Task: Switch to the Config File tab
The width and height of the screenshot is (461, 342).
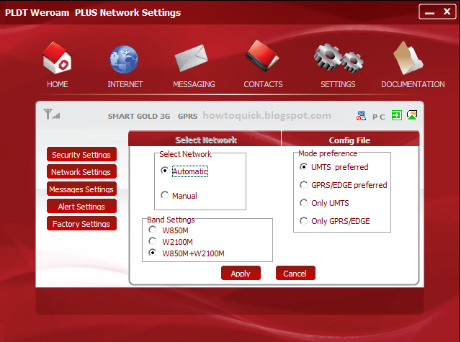Action: (350, 140)
